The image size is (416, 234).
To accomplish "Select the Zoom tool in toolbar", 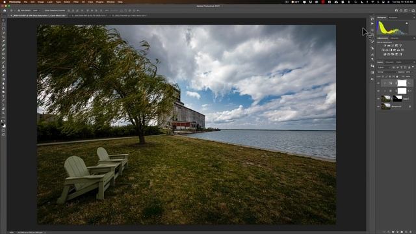I will pyautogui.click(x=3, y=113).
